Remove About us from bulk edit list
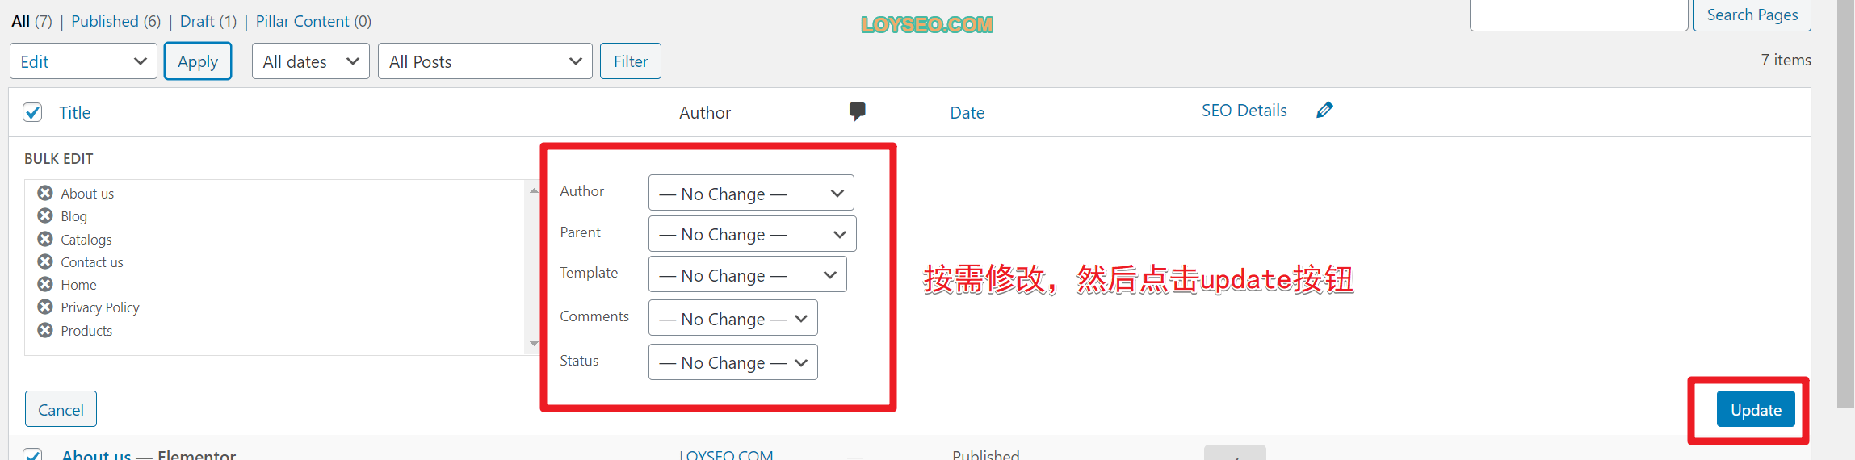 pyautogui.click(x=45, y=193)
